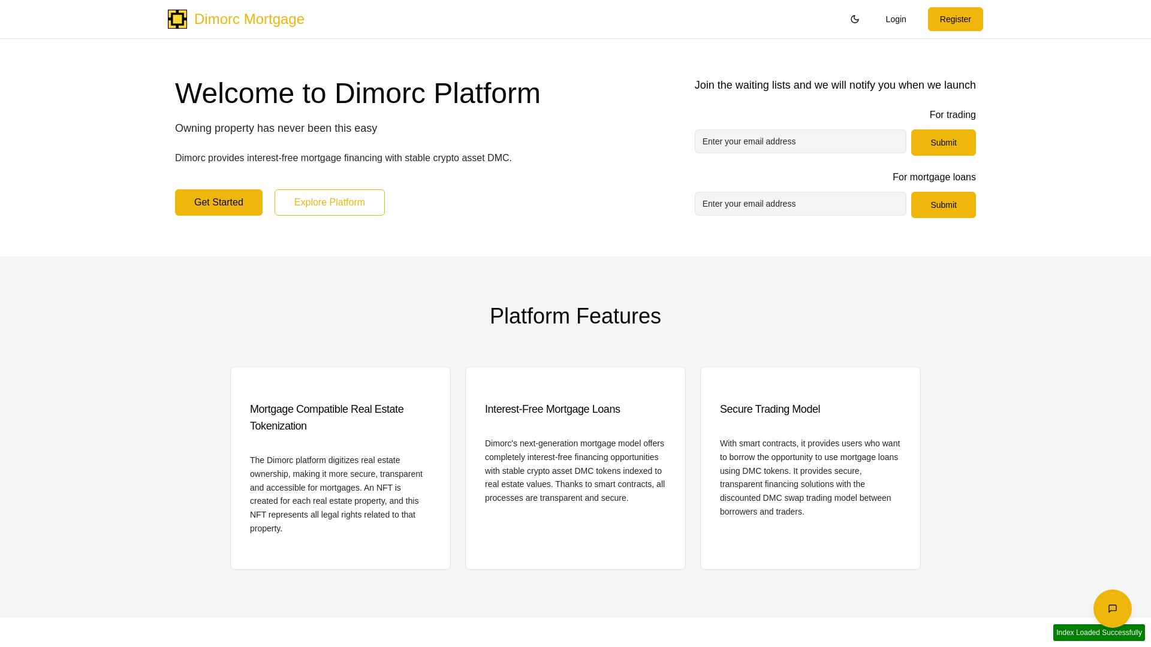Image resolution: width=1151 pixels, height=647 pixels.
Task: Click the mortgage loans email address field
Action: [800, 204]
